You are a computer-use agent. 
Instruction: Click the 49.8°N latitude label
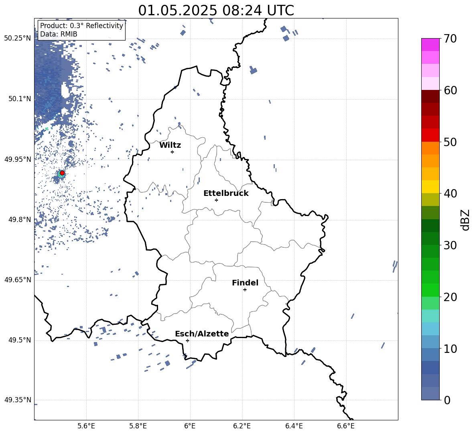20,220
